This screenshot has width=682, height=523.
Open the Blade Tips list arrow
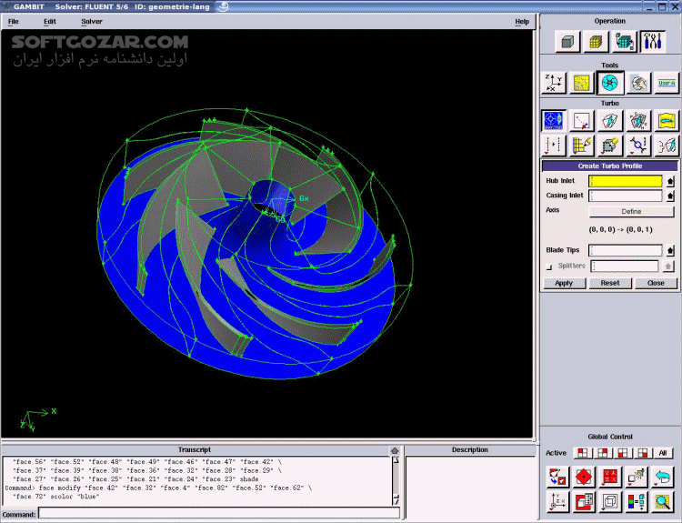(670, 250)
